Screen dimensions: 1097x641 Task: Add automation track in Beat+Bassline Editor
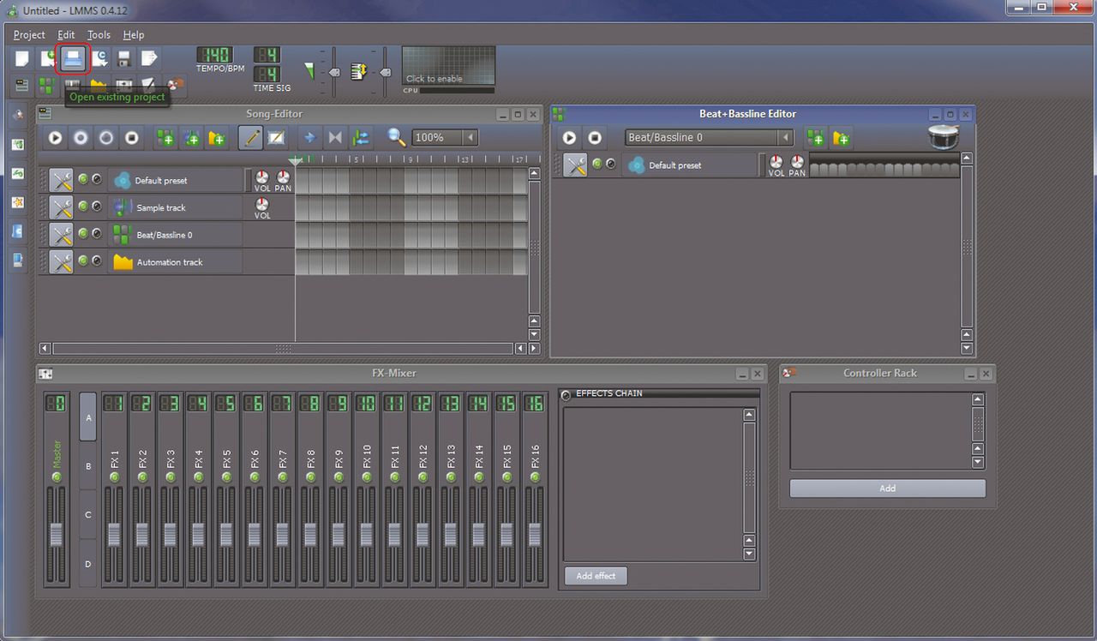pyautogui.click(x=841, y=137)
